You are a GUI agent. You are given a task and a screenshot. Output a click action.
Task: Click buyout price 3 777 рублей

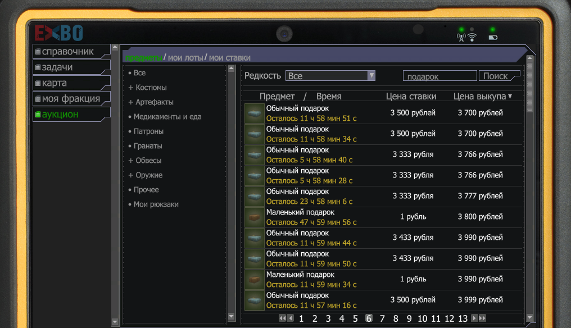(x=481, y=196)
